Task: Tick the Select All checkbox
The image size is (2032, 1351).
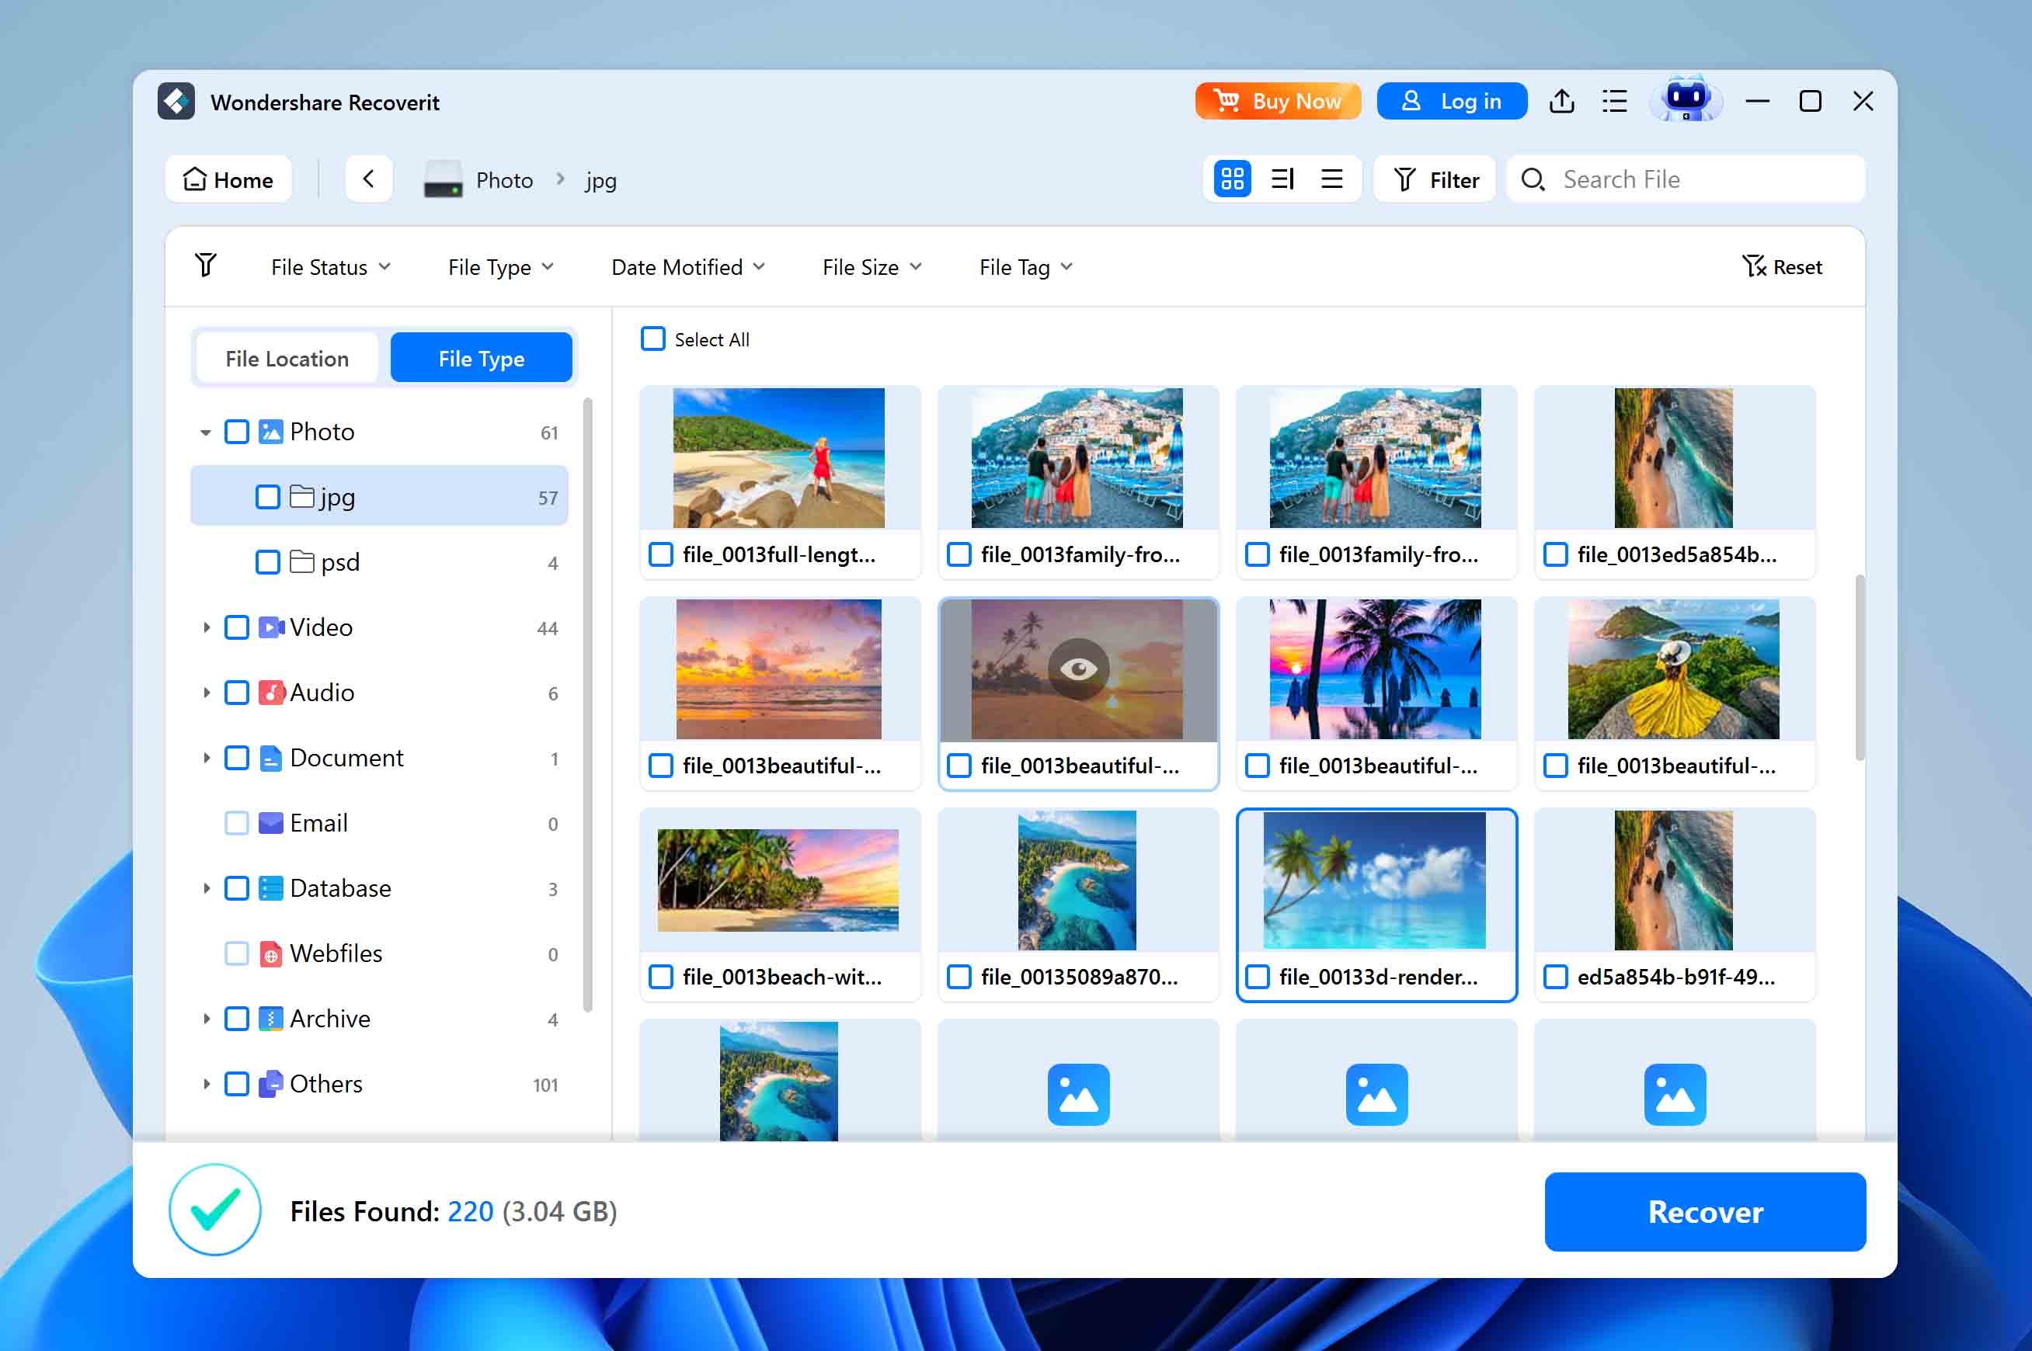Action: pyautogui.click(x=653, y=339)
